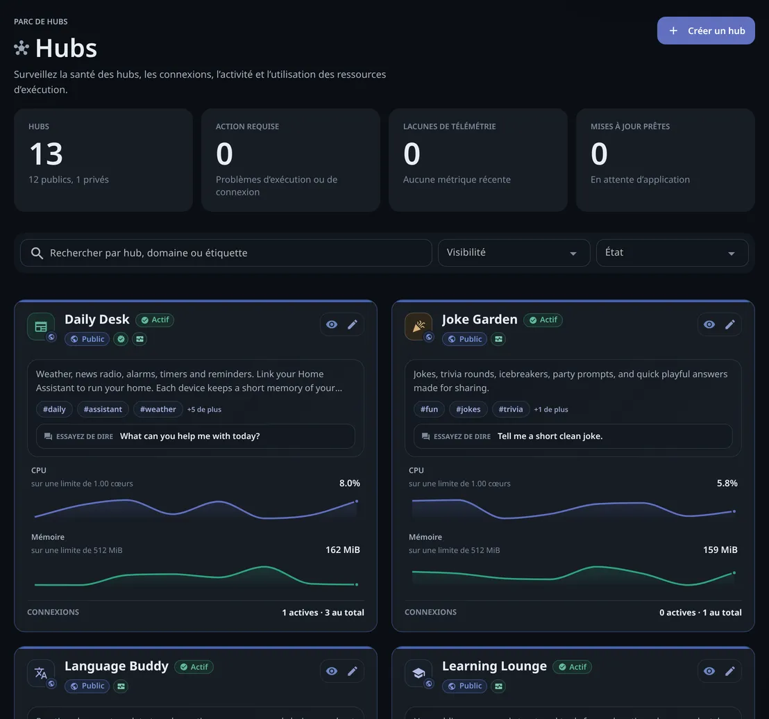Click the Language Buddy translate icon
769x719 pixels.
coord(41,673)
